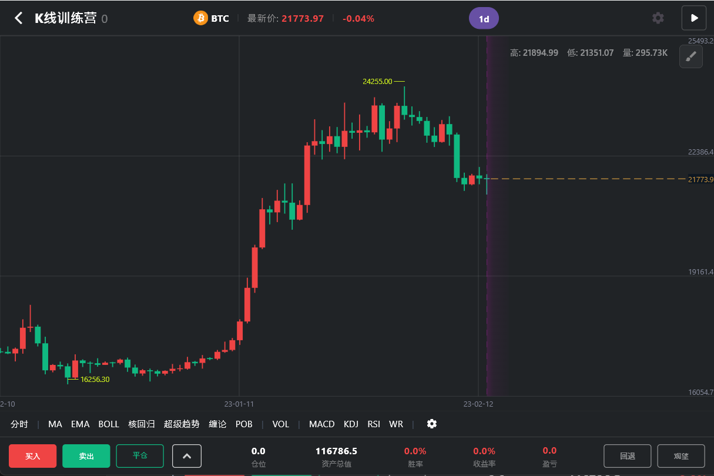This screenshot has height=476, width=714.
Task: Enable the MACD indicator
Action: (322, 424)
